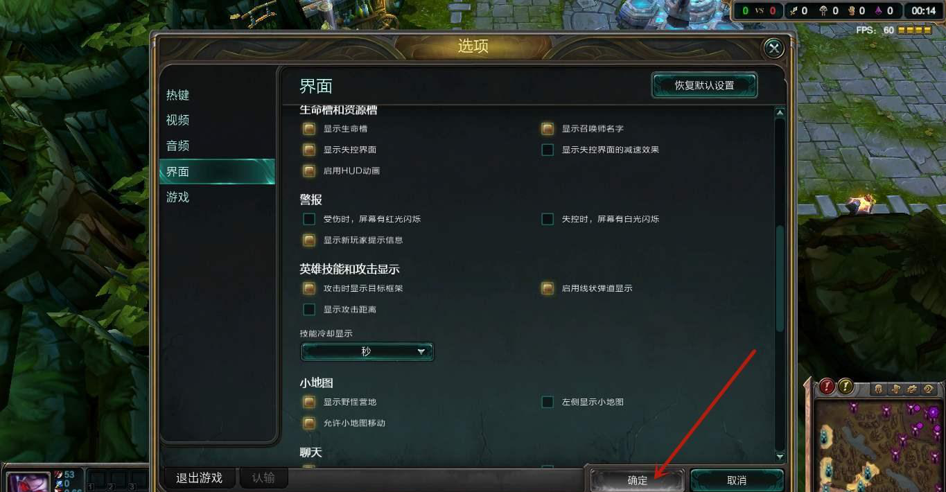946x492 pixels.
Task: Click the 恢复默认设置 button
Action: coord(704,85)
